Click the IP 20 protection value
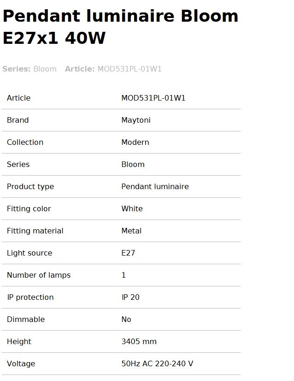Screen dimensions: 294x381 click(130, 297)
